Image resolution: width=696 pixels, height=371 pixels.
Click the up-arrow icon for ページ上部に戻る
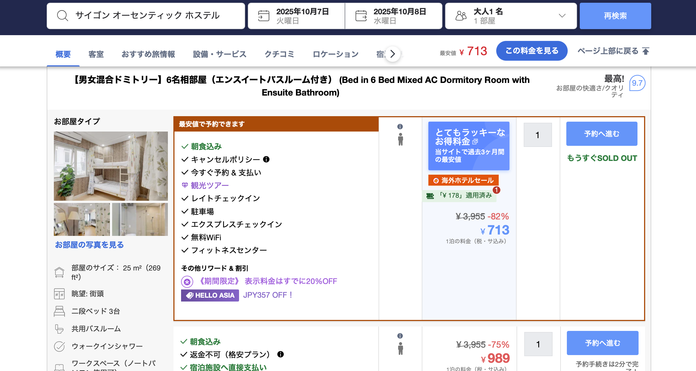[646, 51]
